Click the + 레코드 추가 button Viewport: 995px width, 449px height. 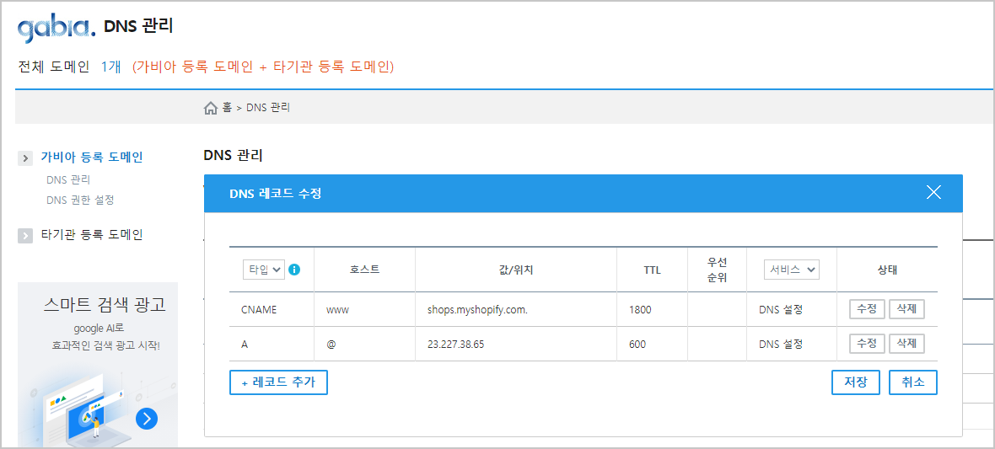278,382
